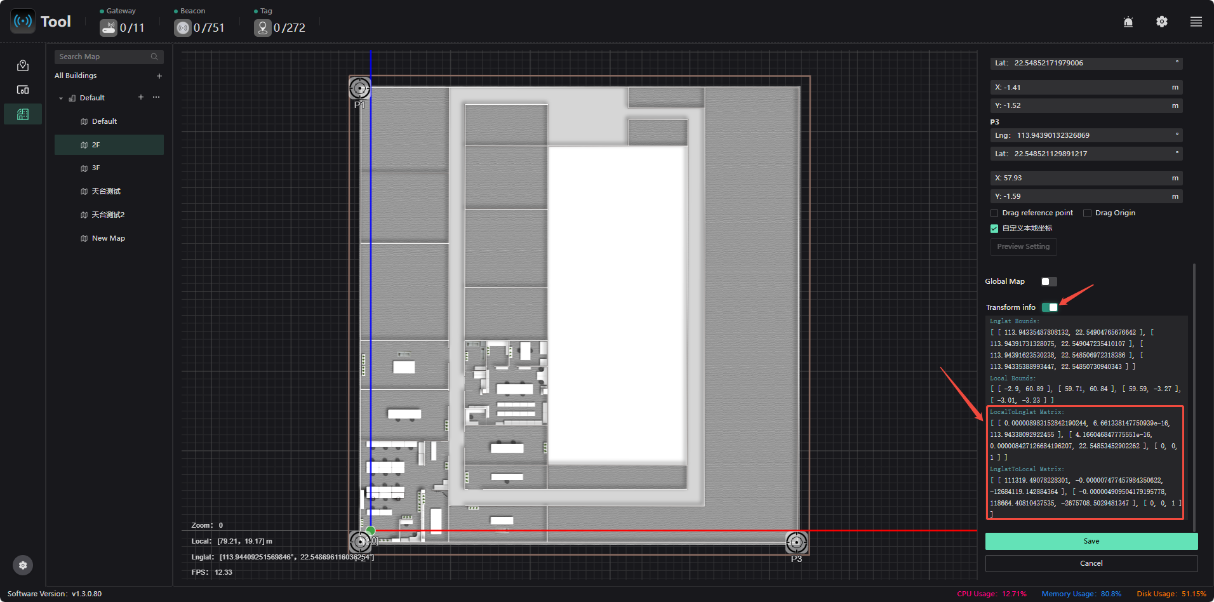Save the map settings
This screenshot has width=1214, height=602.
(1091, 541)
